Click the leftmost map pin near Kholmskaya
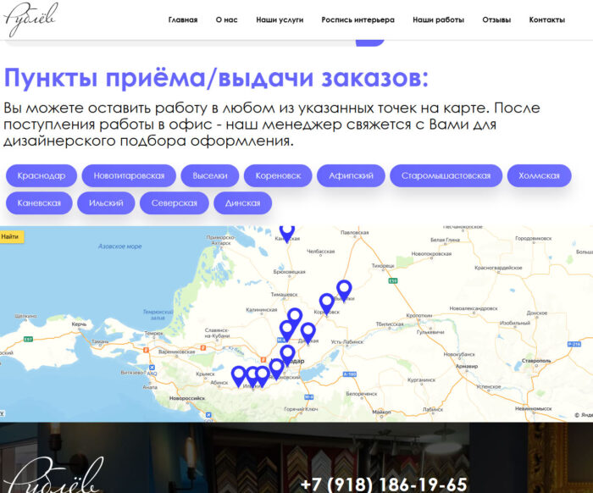 pos(239,375)
